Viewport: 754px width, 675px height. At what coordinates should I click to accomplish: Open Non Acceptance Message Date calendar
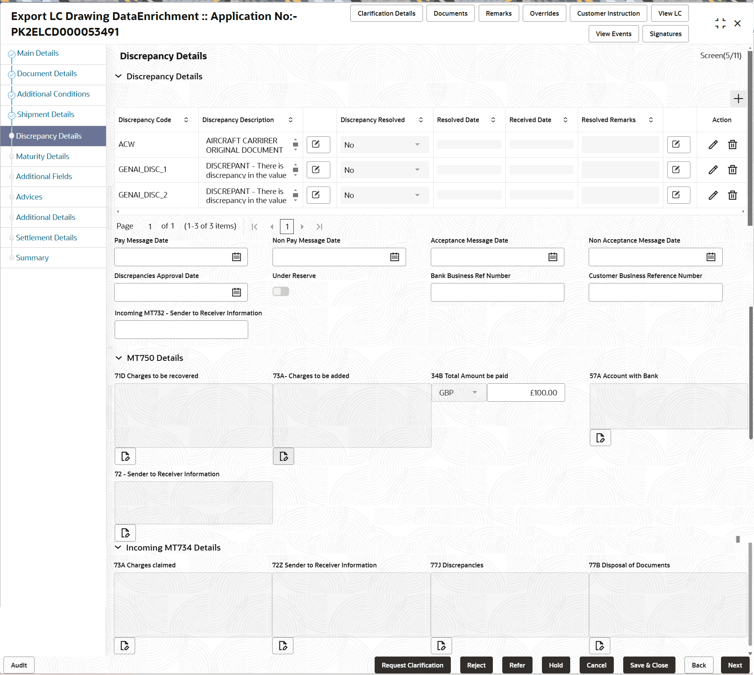pyautogui.click(x=710, y=257)
